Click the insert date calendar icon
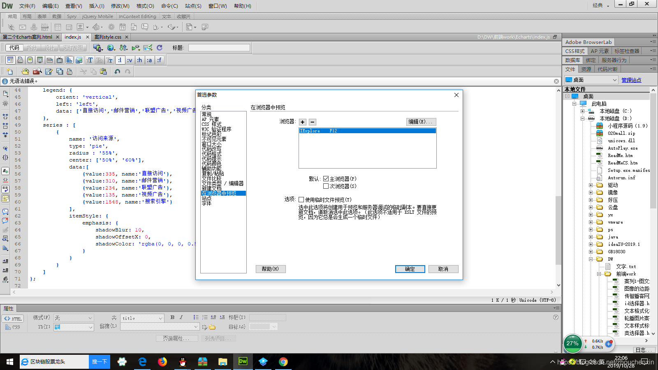The height and width of the screenshot is (370, 658). [x=123, y=27]
